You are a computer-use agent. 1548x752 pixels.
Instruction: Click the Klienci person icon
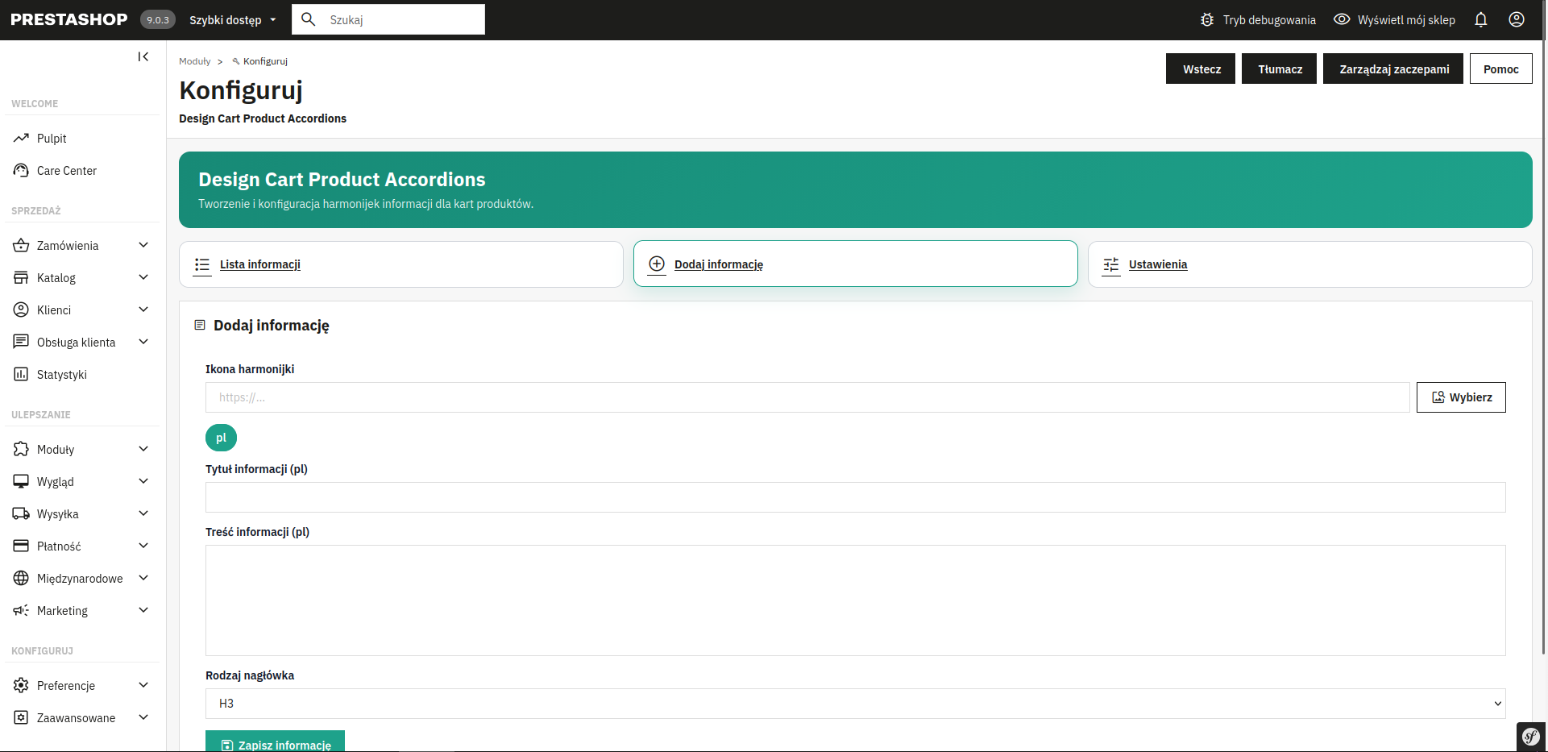click(21, 310)
